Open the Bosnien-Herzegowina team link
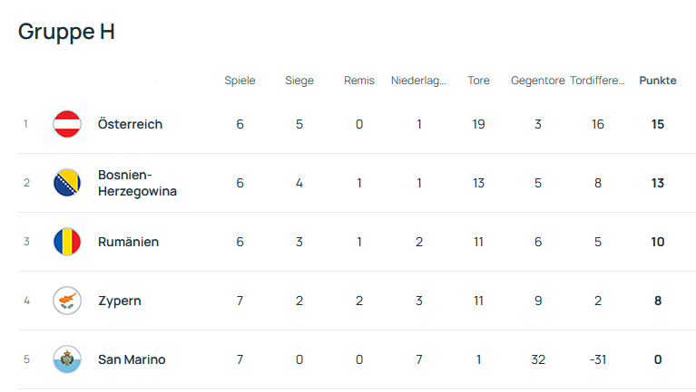Viewport: 696px width, 392px height. pos(137,183)
